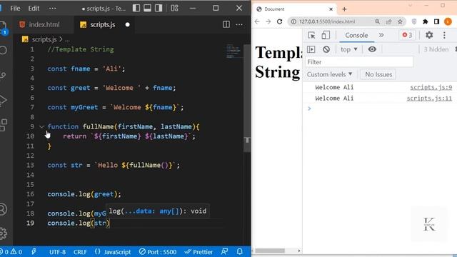Toggle the console sidebar
The height and width of the screenshot is (257, 457).
[x=311, y=49]
